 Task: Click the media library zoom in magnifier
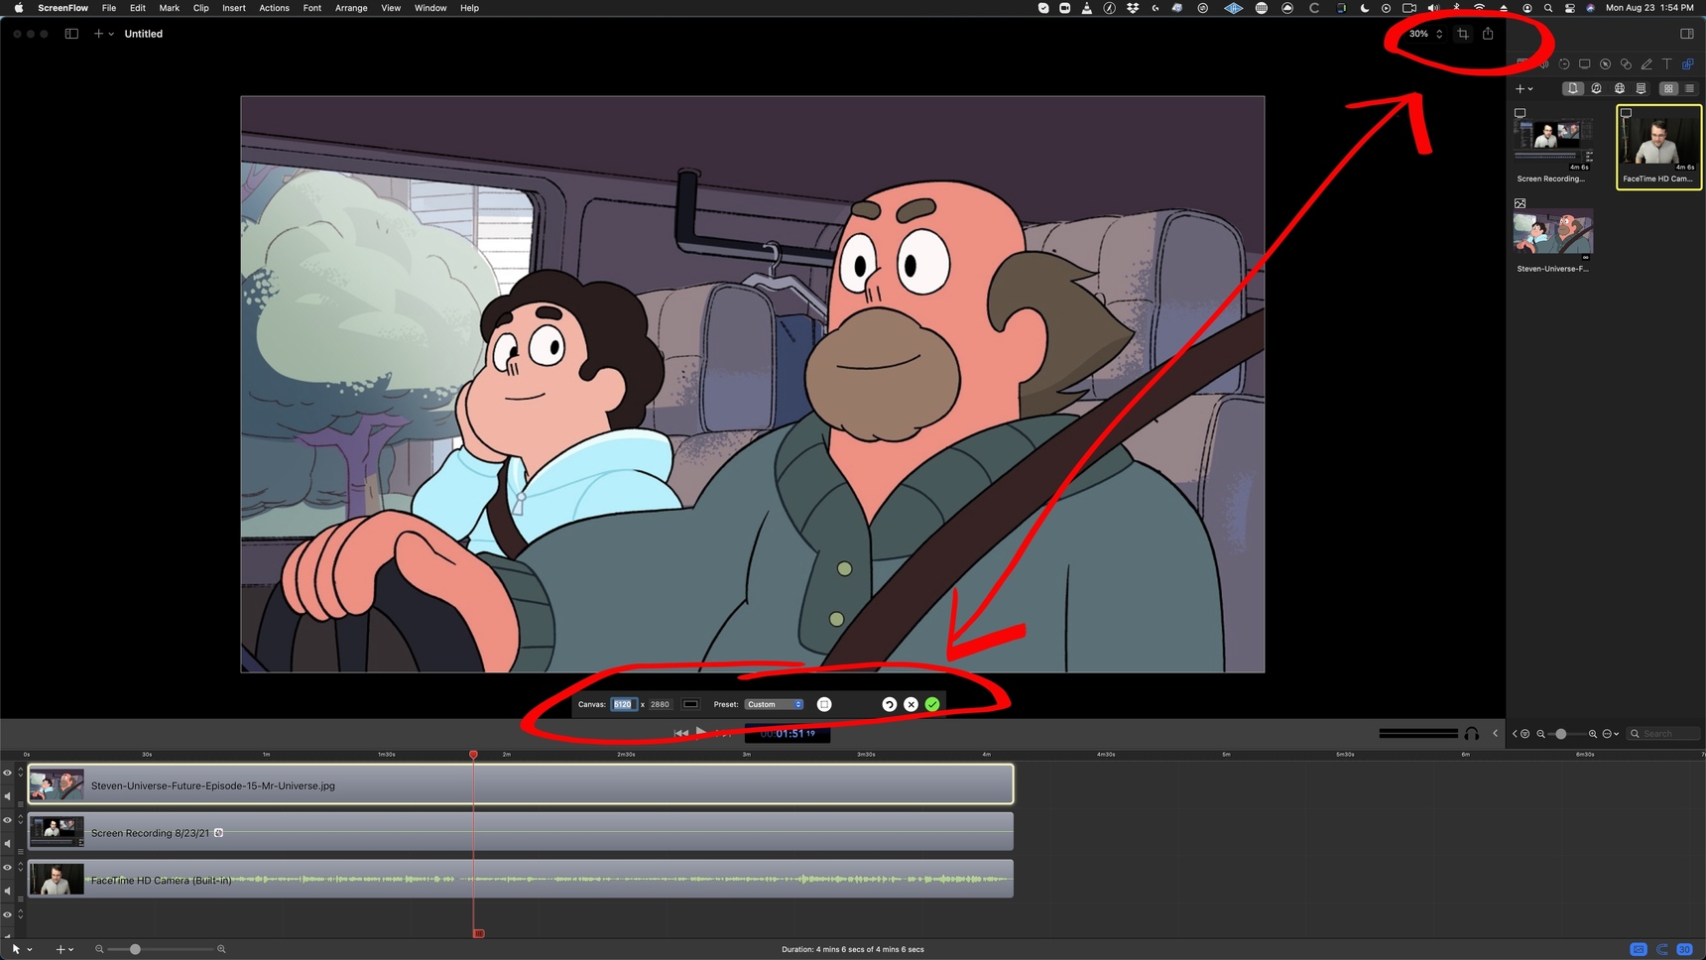1593,734
